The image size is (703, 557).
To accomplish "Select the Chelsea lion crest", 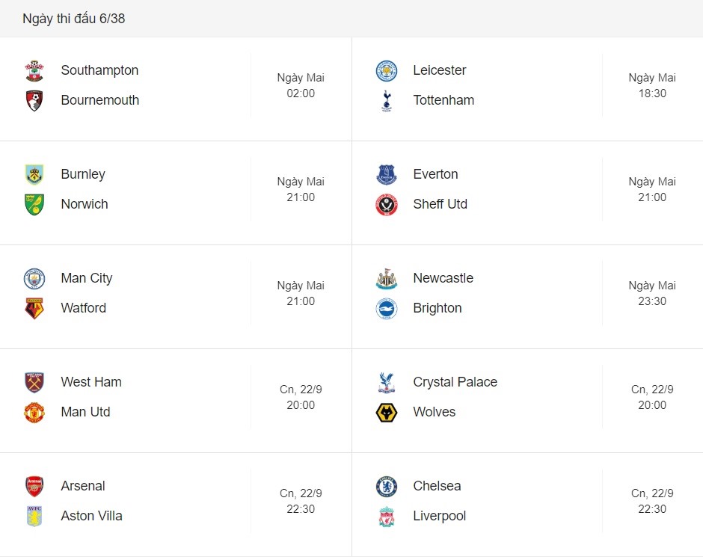I will pos(387,486).
